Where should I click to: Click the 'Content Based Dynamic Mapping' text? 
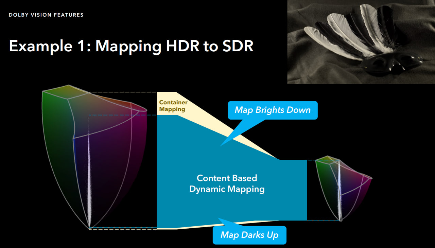pyautogui.click(x=227, y=183)
